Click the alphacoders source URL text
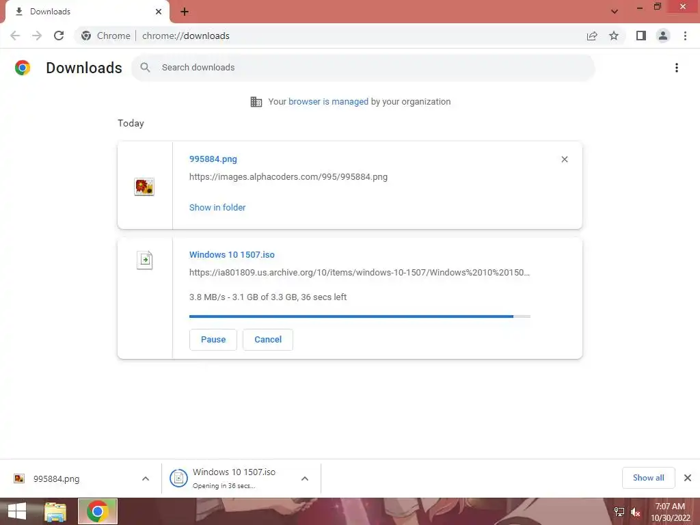 (288, 177)
